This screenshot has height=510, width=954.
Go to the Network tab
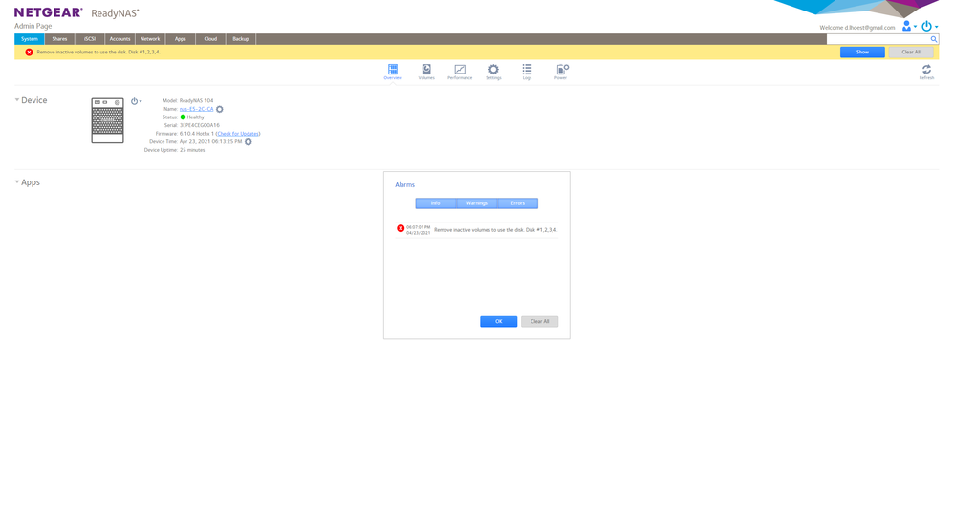150,39
